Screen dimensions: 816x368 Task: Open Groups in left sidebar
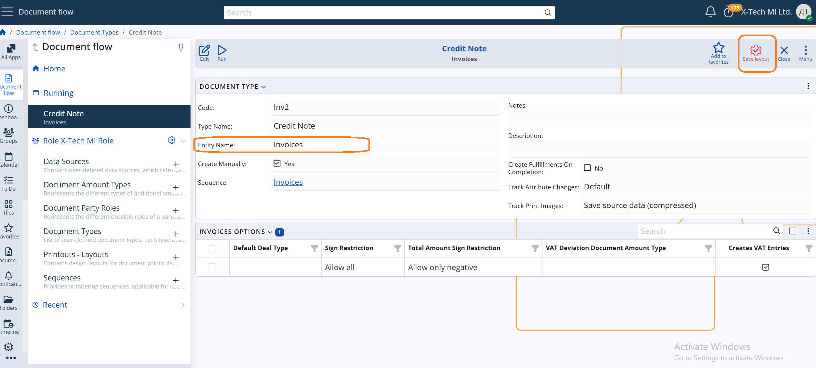pyautogui.click(x=9, y=136)
